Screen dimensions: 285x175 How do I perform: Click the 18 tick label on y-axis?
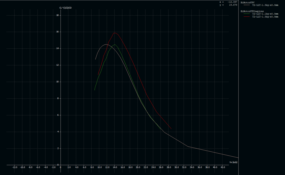pyautogui.click(x=57, y=15)
